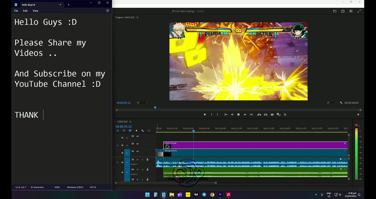Open Notepad Edit menu

point(25,11)
